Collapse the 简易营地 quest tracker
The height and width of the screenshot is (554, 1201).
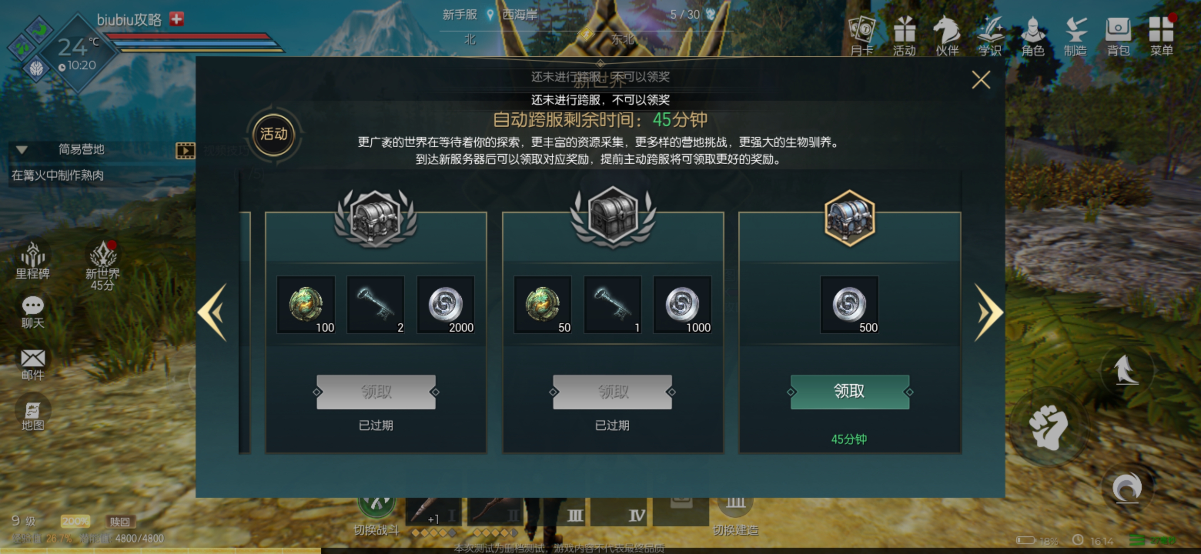tap(22, 150)
